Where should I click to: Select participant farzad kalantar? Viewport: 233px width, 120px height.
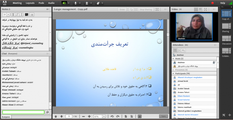[x=194, y=100]
